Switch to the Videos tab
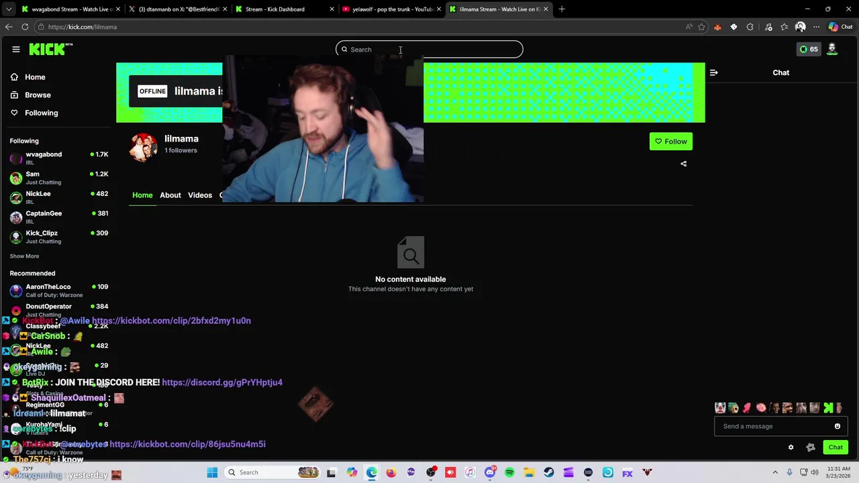 (x=200, y=195)
